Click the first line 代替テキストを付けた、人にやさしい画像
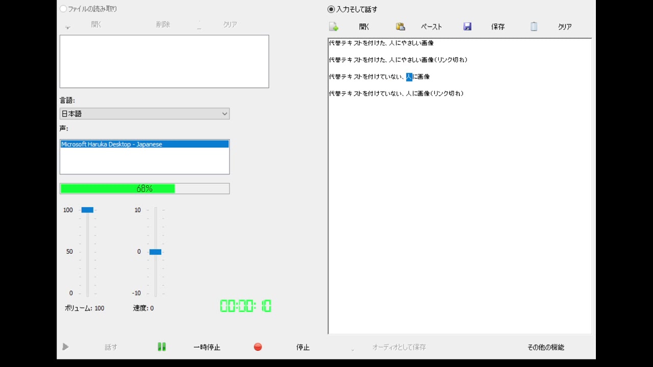This screenshot has height=367, width=653. [381, 43]
